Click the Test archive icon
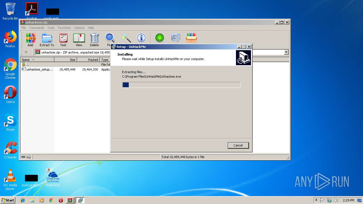Screen dimensions: 363x204 coord(63,40)
